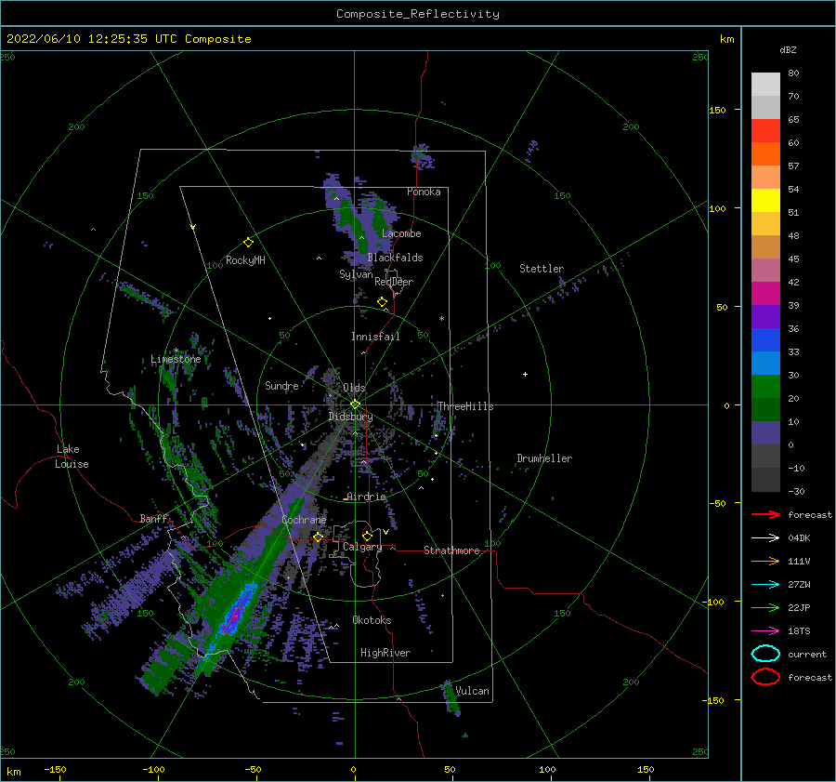Click the purple 36-39 dBZ swatch

[x=765, y=317]
